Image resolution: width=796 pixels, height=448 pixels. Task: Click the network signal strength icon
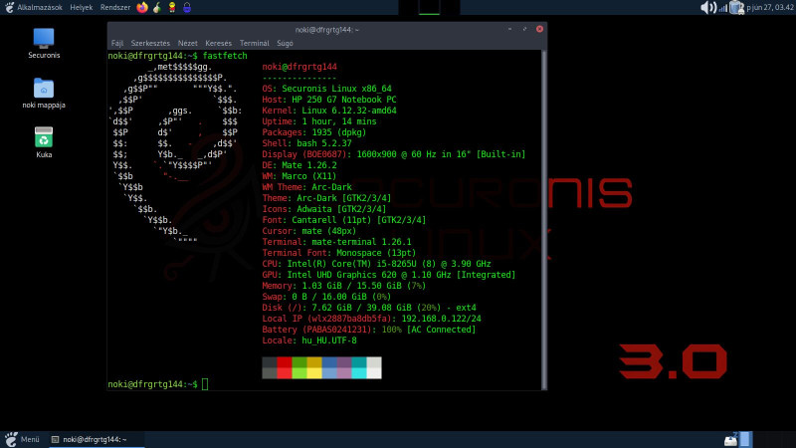[x=723, y=8]
